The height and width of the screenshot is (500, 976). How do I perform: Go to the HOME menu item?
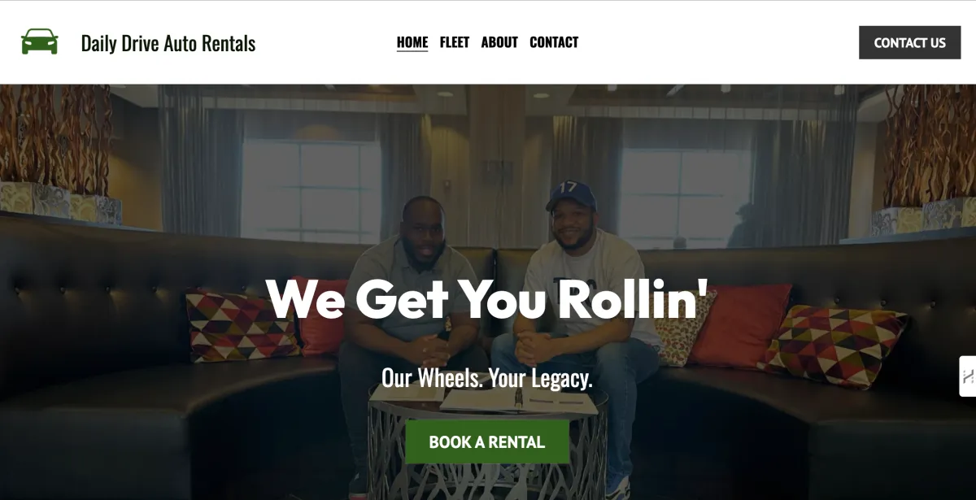coord(412,42)
